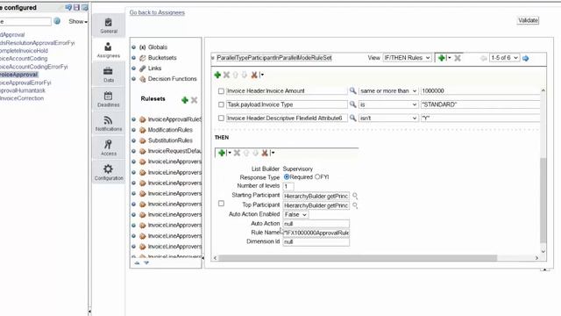This screenshot has height=316, width=561.
Task: Click the Rule Name input field
Action: [x=316, y=233]
